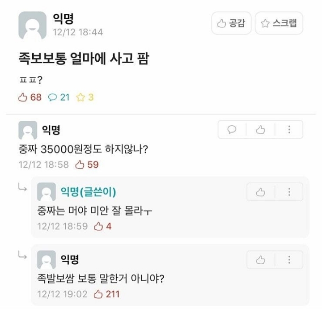The image size is (322, 309).
Task: Like the 글쓴이 reply with thumbs-up icon
Action: pos(260,192)
